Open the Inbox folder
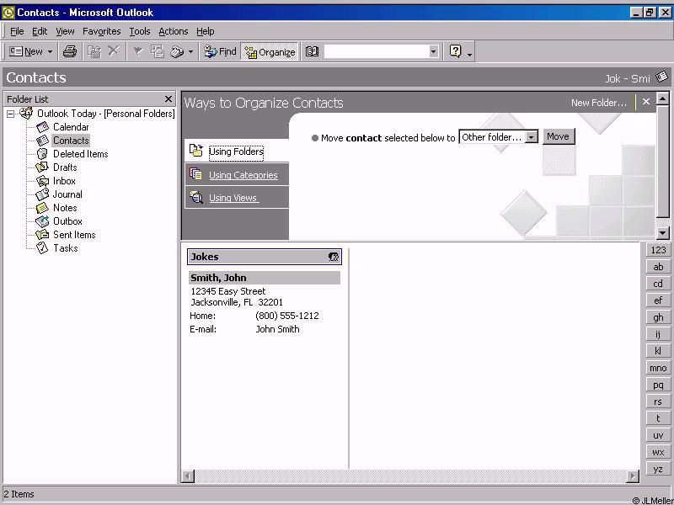The height and width of the screenshot is (505, 674). pos(64,181)
